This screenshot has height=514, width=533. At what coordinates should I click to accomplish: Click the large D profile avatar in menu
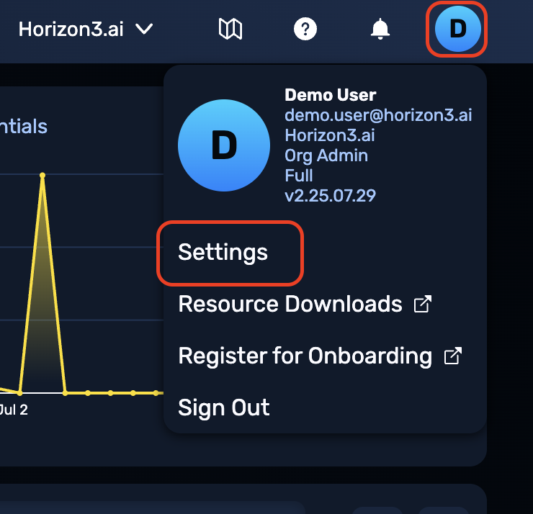tap(224, 145)
